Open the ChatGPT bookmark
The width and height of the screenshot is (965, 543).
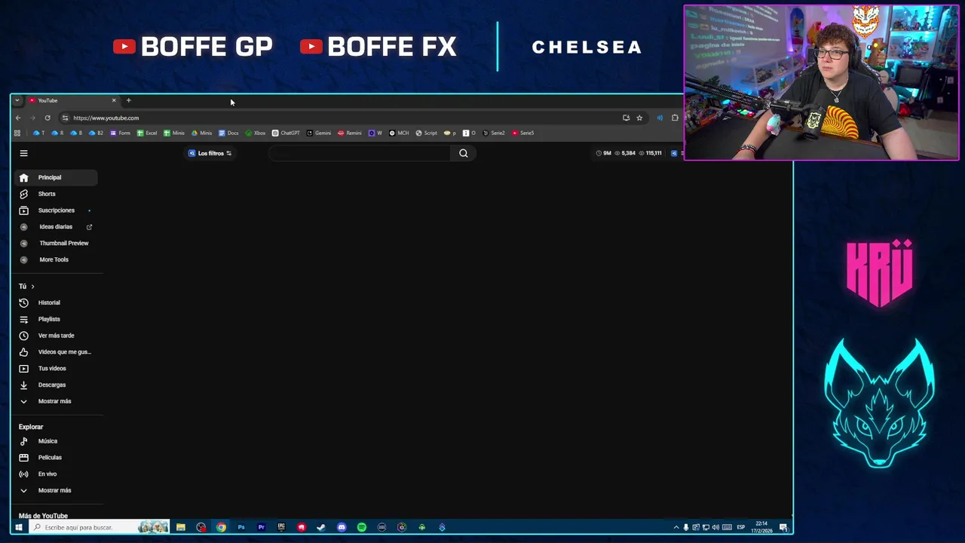coord(286,133)
